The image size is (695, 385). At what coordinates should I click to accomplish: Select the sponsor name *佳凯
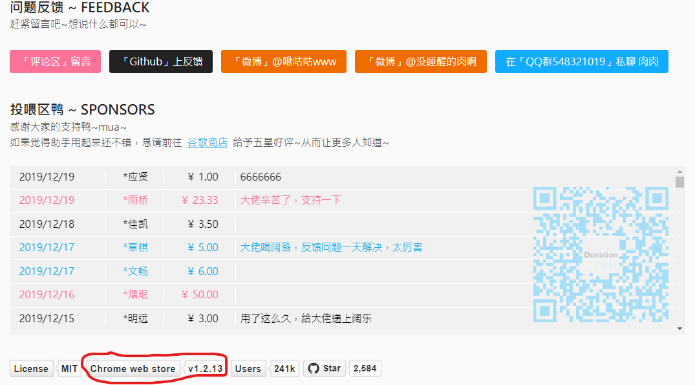coord(136,224)
